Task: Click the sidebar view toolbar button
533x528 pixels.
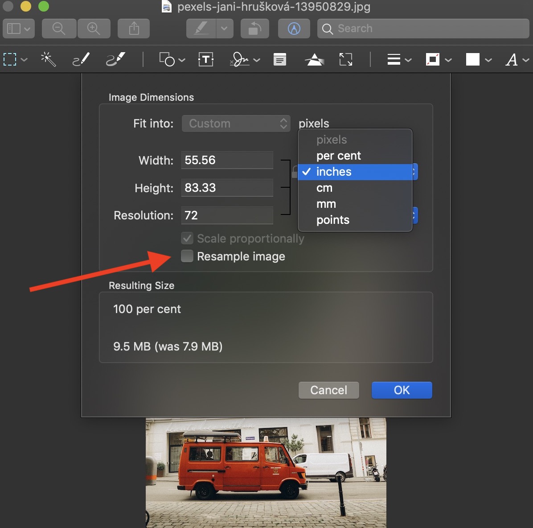Action: pyautogui.click(x=19, y=29)
